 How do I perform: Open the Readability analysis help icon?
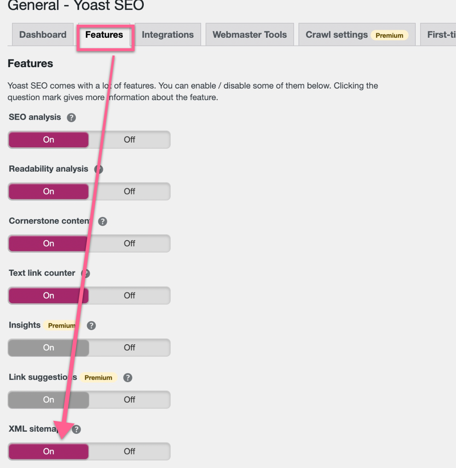coord(99,169)
